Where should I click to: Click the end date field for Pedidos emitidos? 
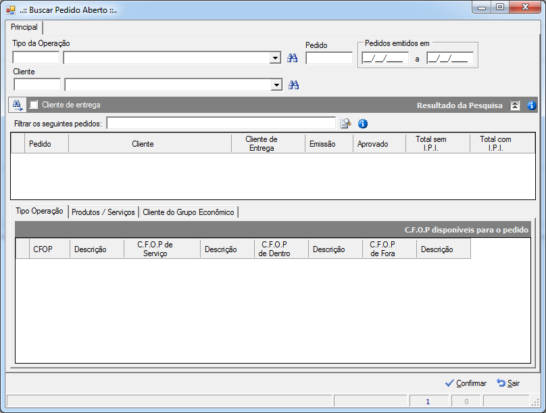point(450,58)
